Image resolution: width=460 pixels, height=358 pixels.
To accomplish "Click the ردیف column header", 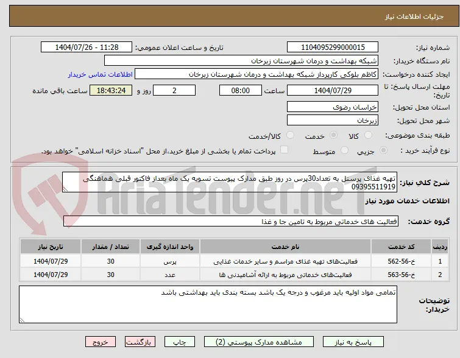I will coord(440,247).
